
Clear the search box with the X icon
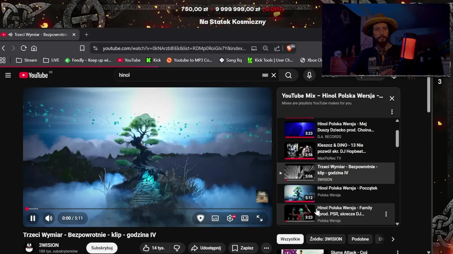click(x=274, y=75)
